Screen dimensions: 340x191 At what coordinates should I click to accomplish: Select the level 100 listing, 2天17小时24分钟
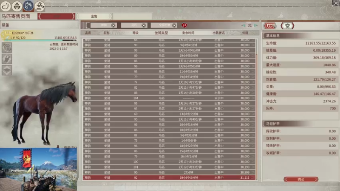tap(169, 162)
